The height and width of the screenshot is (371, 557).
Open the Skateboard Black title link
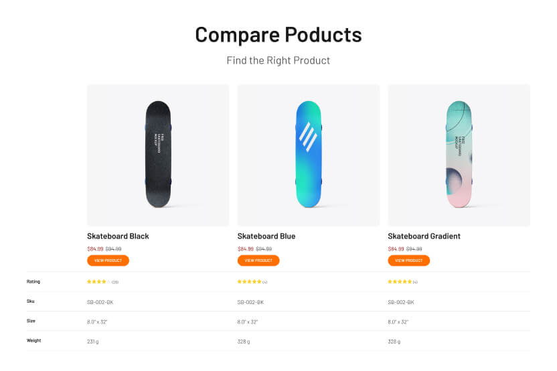[118, 236]
